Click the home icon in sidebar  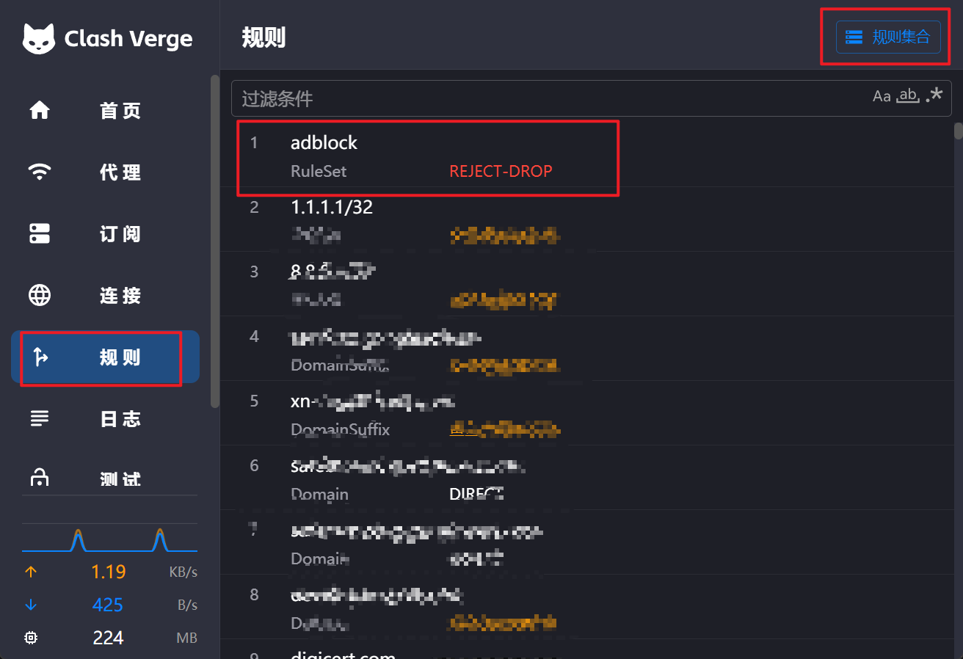click(40, 111)
